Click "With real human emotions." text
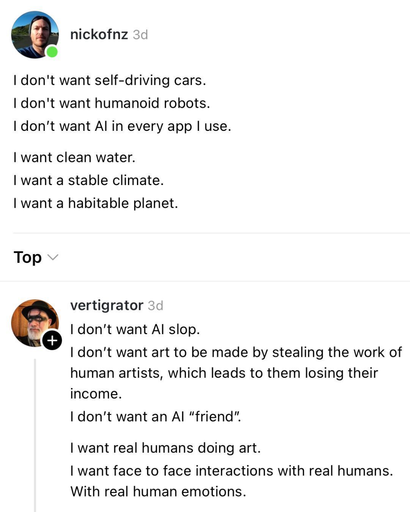 click(x=158, y=492)
